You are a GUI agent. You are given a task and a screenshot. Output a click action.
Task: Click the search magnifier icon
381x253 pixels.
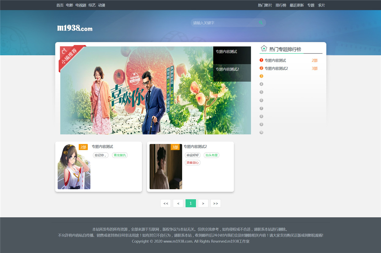[x=261, y=23]
